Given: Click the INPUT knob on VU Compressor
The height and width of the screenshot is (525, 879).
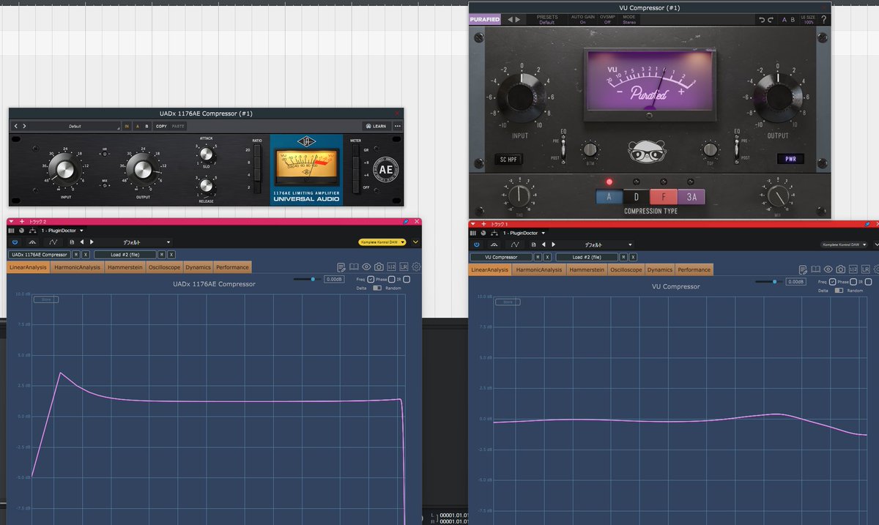Looking at the screenshot, I should tap(521, 97).
